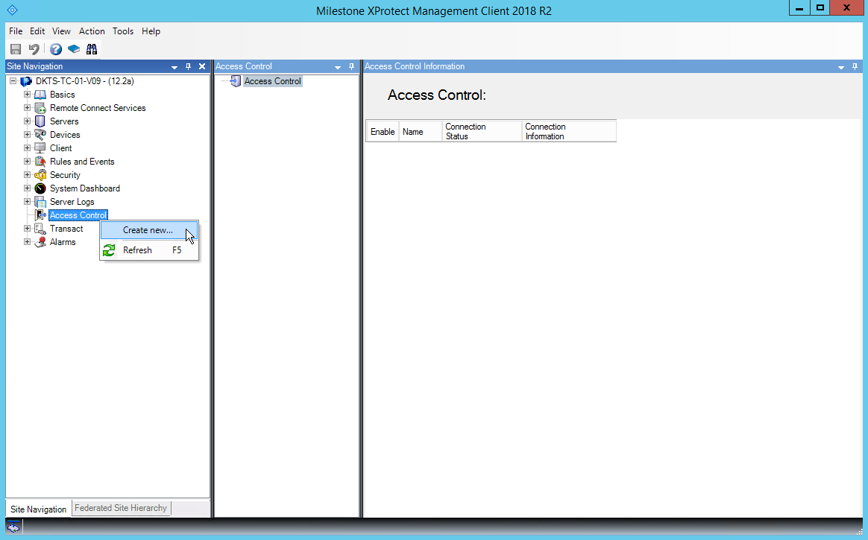Click the Refresh green arrows icon
The width and height of the screenshot is (868, 540).
[109, 250]
